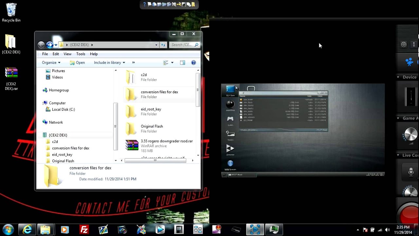Open FileZilla from taskbar
Screen dimensions: 419x236
[84, 229]
